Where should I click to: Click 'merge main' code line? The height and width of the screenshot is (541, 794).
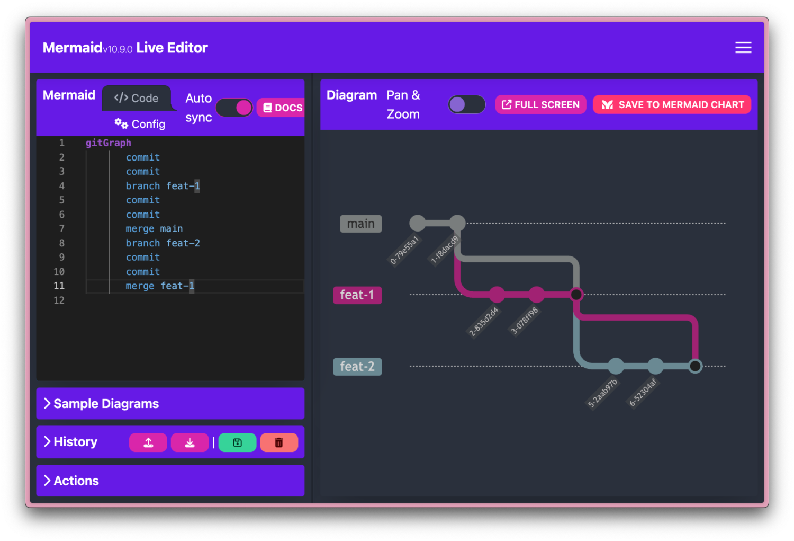click(154, 229)
